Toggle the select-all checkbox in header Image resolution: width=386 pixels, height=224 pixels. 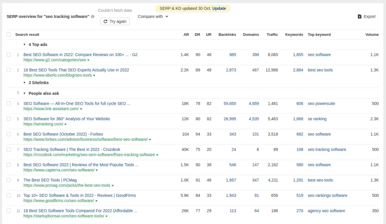point(9,34)
